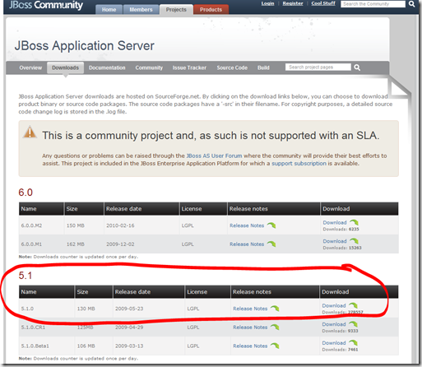Viewport: 422px width, 367px height.
Task: Open the Community project tab
Action: coord(149,67)
